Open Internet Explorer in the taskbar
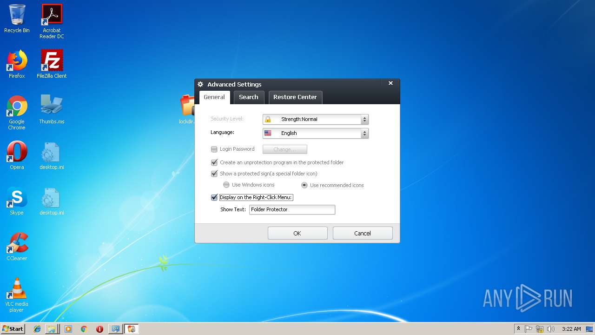The image size is (595, 335). 37,329
